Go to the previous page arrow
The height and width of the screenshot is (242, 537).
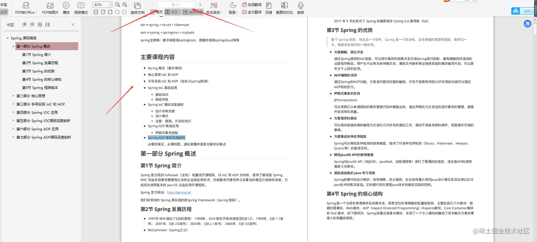coord(152,5)
